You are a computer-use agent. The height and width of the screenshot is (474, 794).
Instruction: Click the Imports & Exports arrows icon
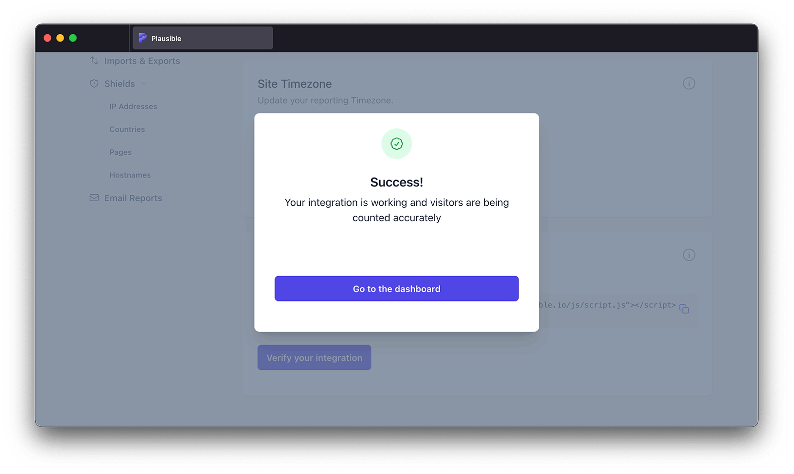pyautogui.click(x=94, y=60)
